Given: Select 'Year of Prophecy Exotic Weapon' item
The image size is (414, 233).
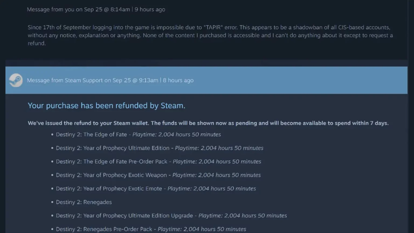Looking at the screenshot, I should pyautogui.click(x=111, y=175).
